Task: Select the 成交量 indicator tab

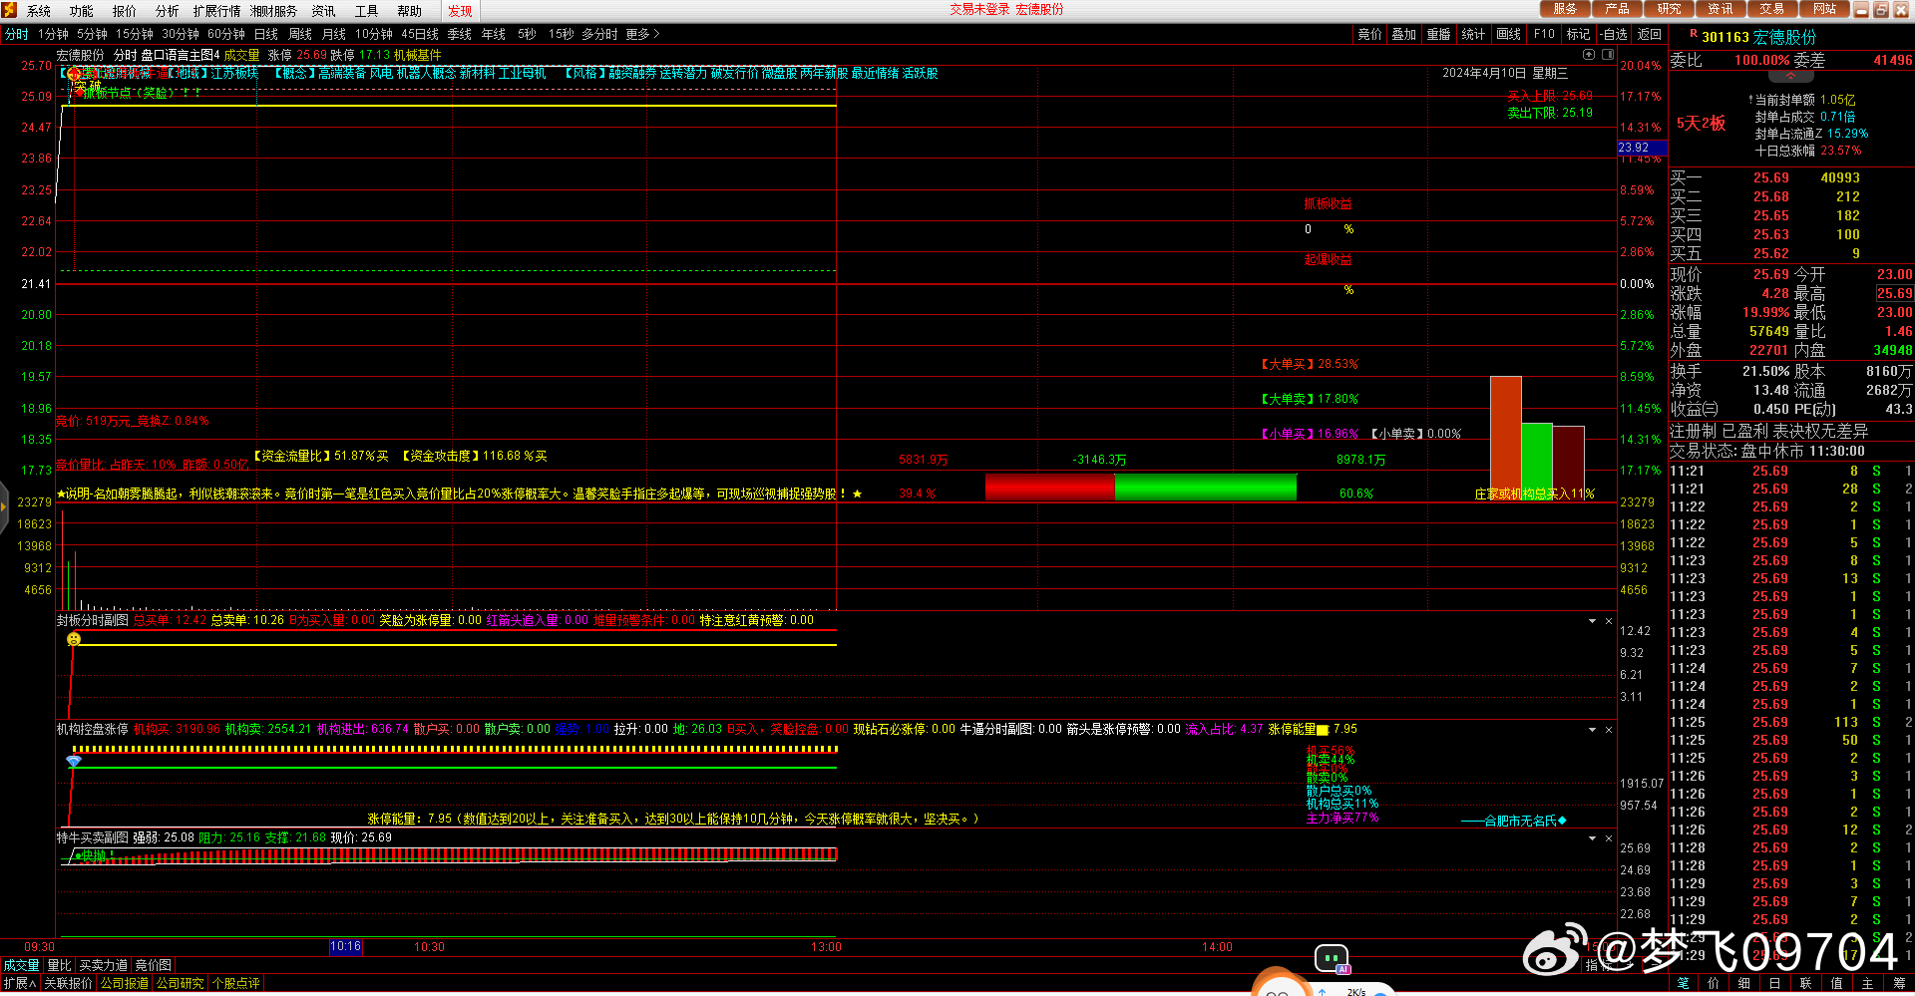Action: pos(21,965)
